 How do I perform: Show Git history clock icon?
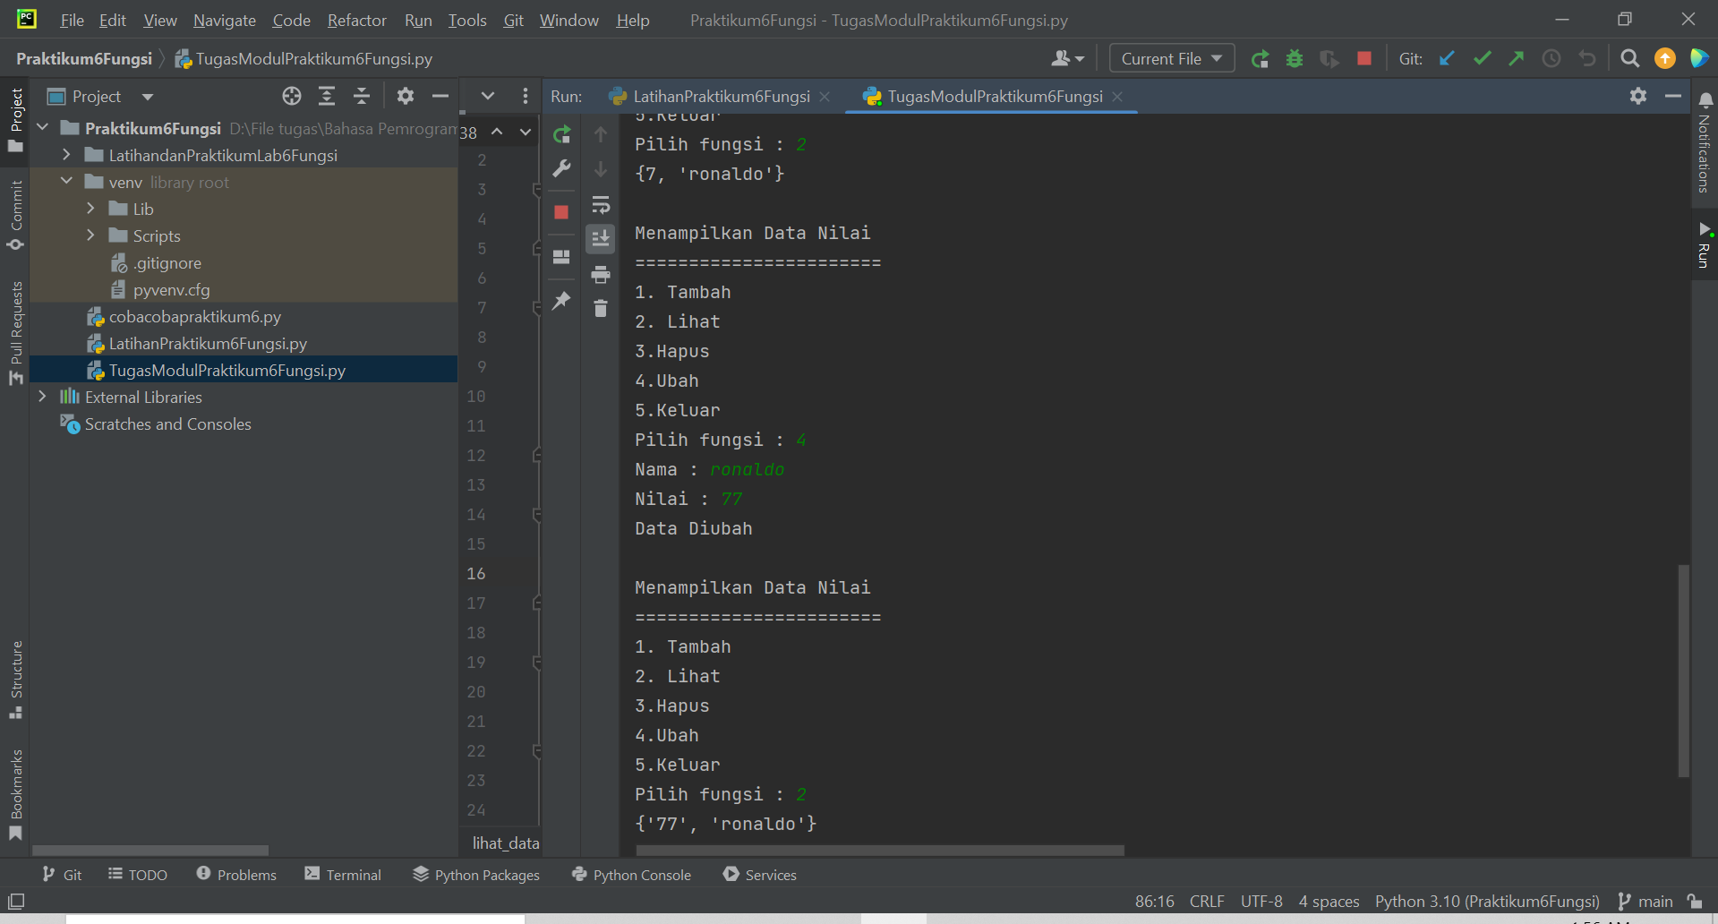coord(1551,59)
